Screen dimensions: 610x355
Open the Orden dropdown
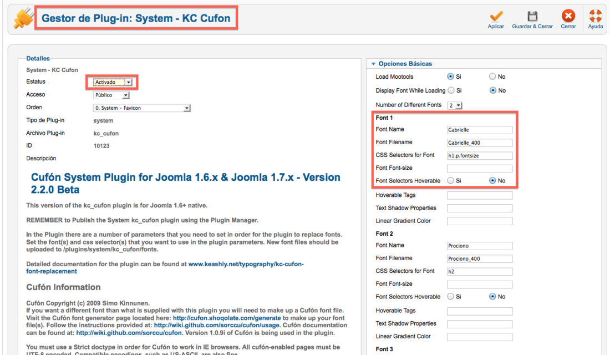[x=142, y=108]
